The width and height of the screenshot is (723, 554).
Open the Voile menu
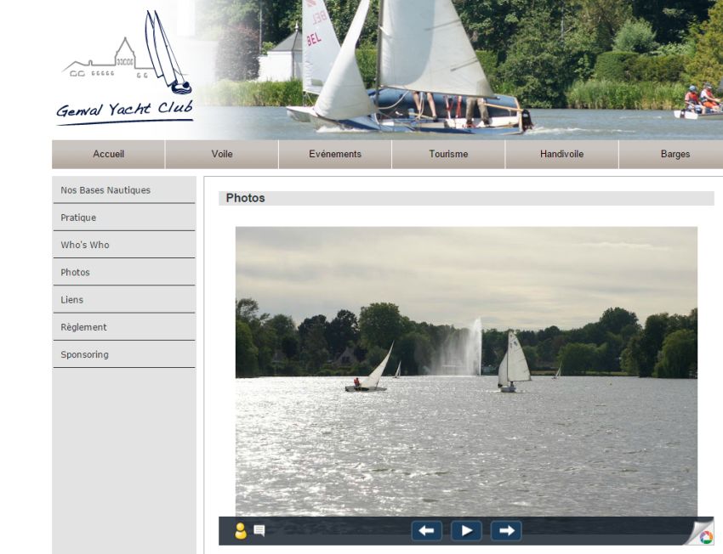pos(222,155)
